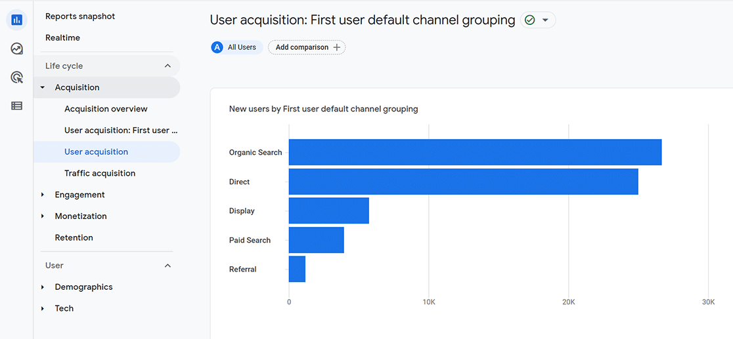Expand the Engagement tree arrow
The height and width of the screenshot is (339, 733).
[x=43, y=195]
